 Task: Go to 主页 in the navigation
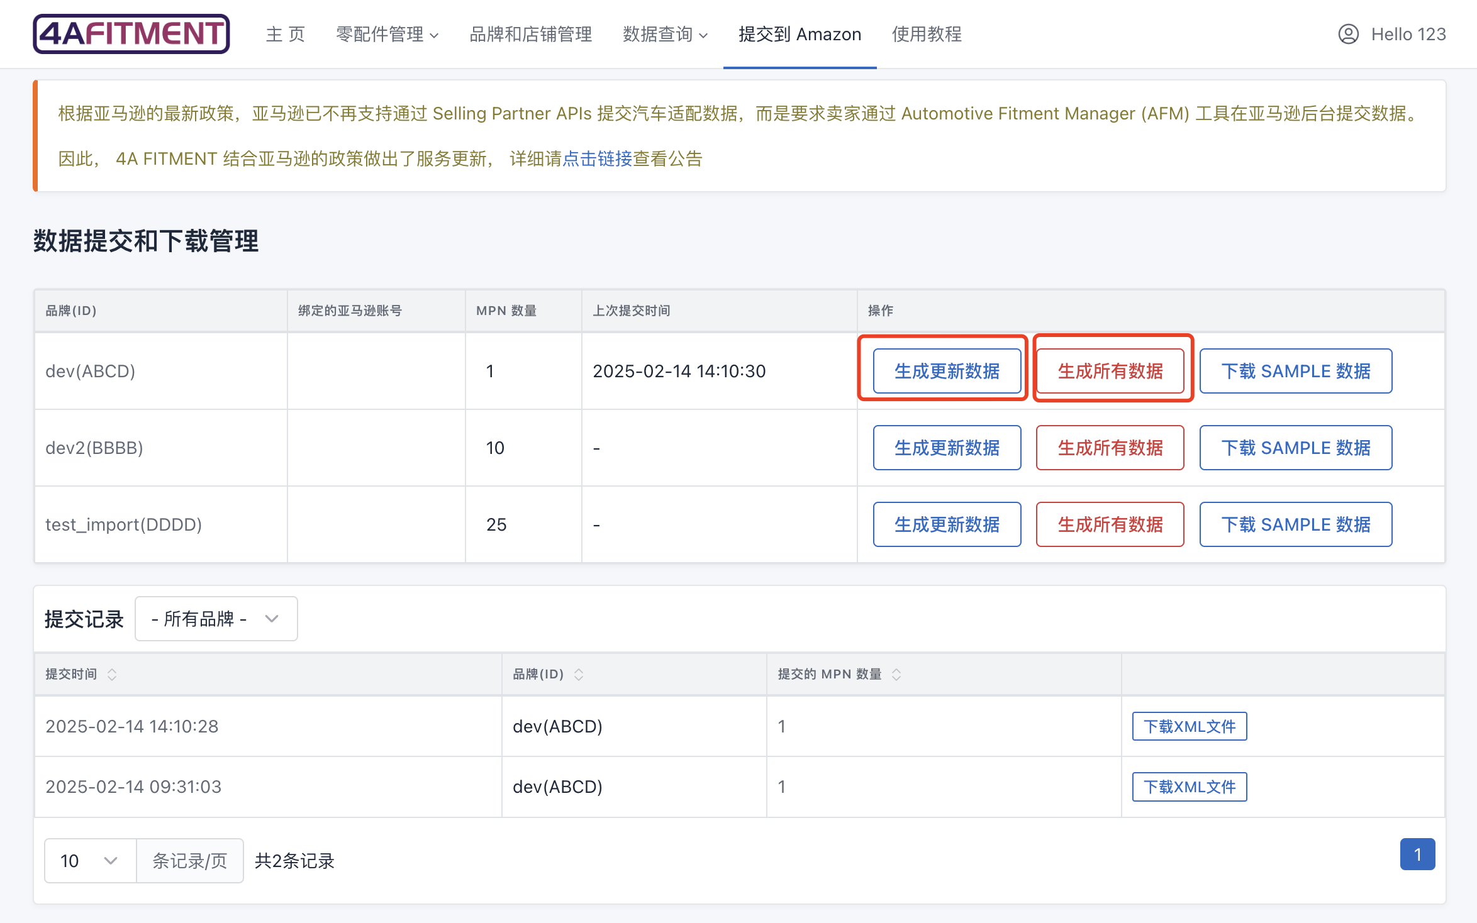click(x=285, y=34)
